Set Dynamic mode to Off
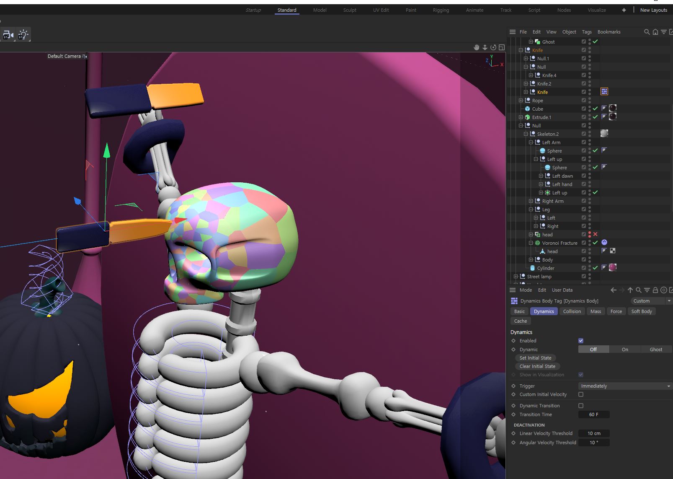Image resolution: width=673 pixels, height=479 pixels. point(593,350)
